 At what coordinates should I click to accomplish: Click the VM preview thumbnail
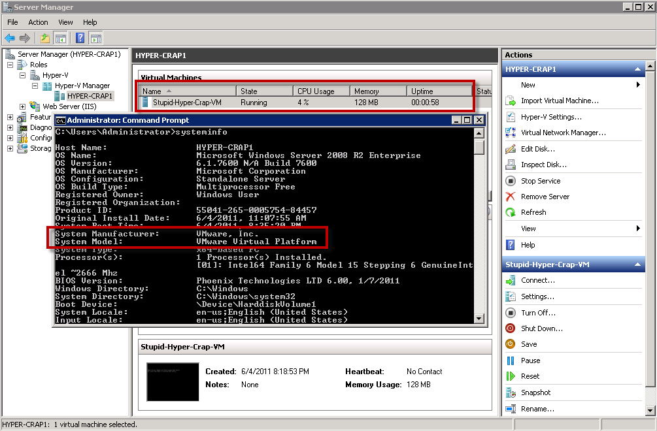point(173,382)
